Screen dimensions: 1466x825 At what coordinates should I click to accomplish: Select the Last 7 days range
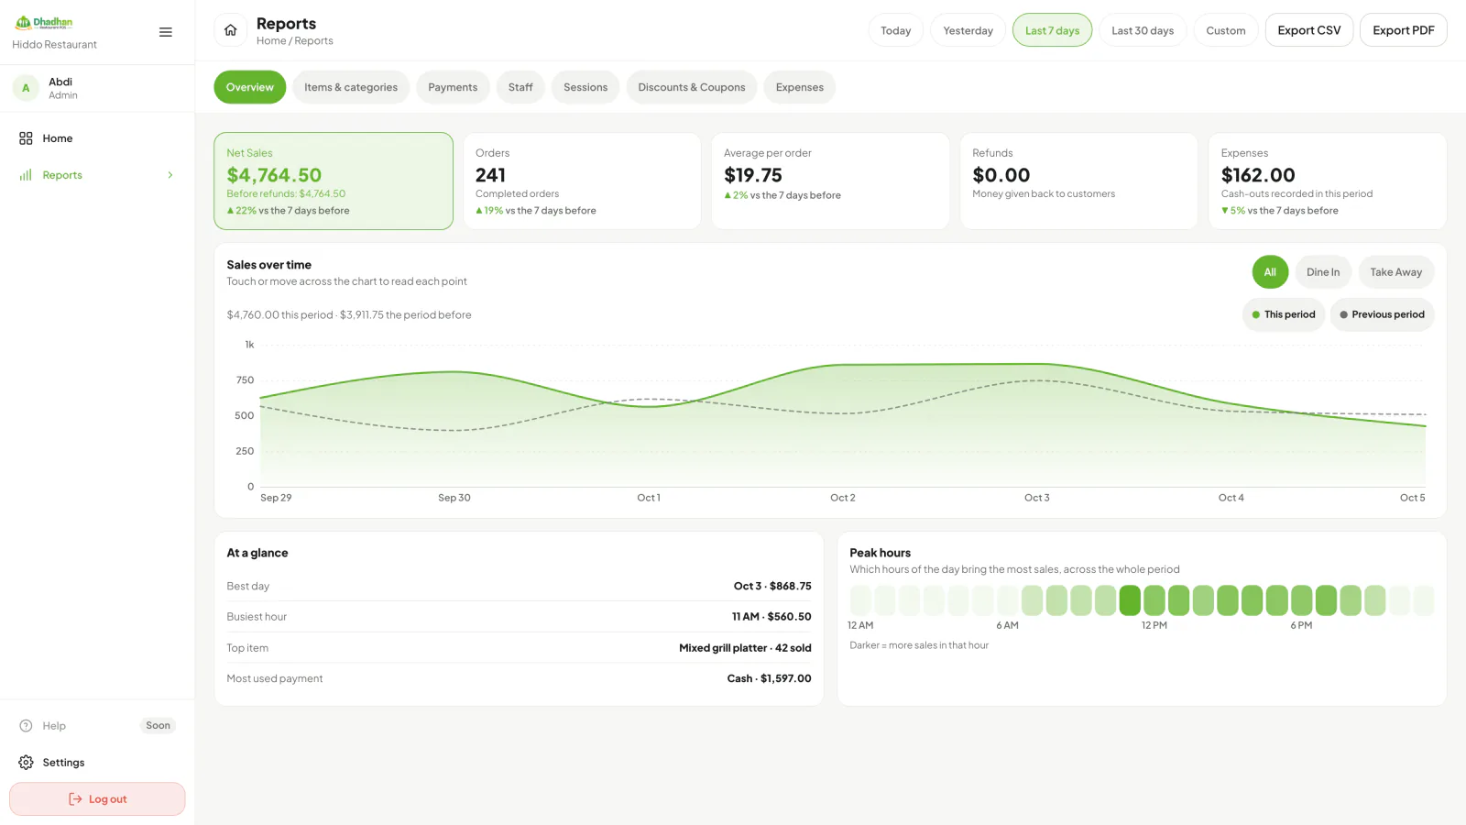(x=1052, y=30)
